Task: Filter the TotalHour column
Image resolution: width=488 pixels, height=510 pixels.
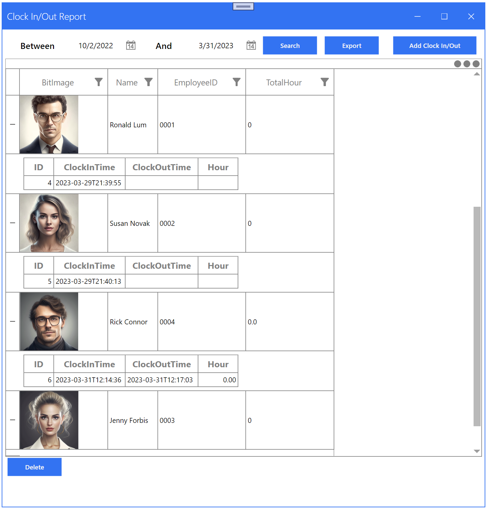Action: pyautogui.click(x=325, y=82)
